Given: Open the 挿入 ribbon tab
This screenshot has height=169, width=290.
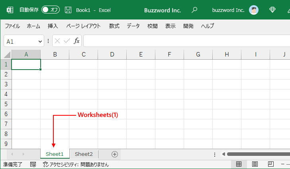Looking at the screenshot, I should (x=53, y=26).
